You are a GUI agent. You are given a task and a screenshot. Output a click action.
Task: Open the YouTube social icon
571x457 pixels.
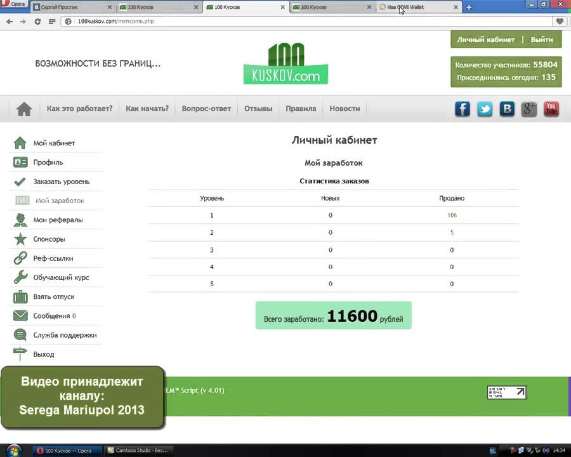(x=551, y=109)
